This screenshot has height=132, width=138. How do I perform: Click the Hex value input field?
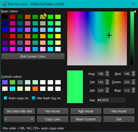(111, 100)
